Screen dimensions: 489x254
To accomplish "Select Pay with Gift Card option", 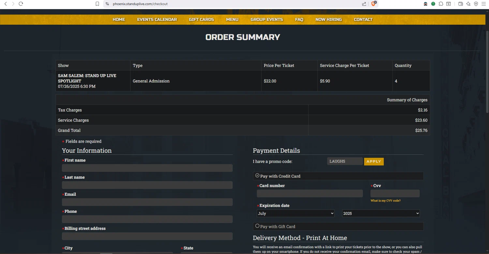I will [257, 226].
